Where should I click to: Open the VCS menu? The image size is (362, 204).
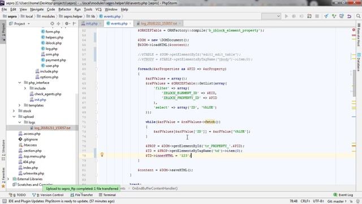(x=98, y=9)
